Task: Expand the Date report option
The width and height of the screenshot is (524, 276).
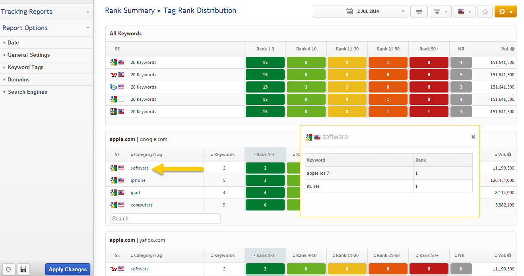Action: click(x=13, y=42)
